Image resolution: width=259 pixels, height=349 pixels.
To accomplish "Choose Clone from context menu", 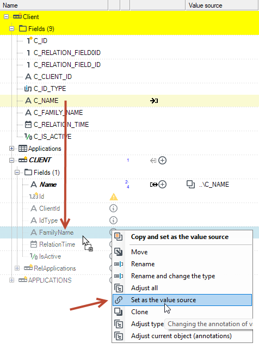I will 182,312.
